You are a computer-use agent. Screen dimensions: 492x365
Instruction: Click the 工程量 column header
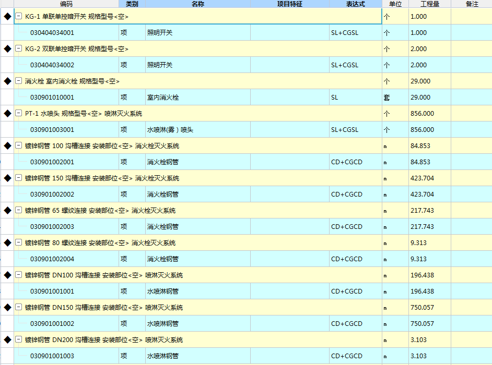pyautogui.click(x=429, y=4)
